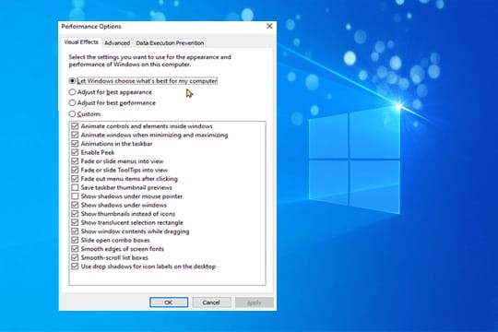Toggle Fade or slide menus into view

(x=75, y=161)
